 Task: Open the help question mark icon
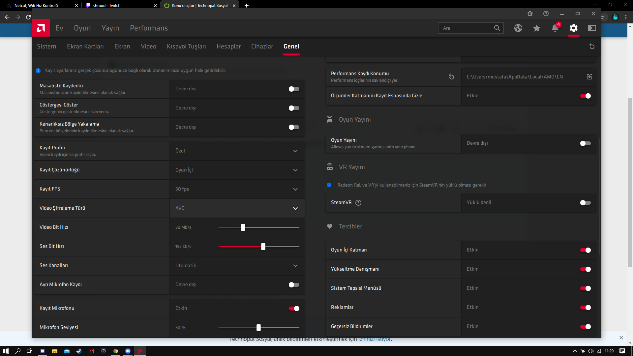[546, 14]
